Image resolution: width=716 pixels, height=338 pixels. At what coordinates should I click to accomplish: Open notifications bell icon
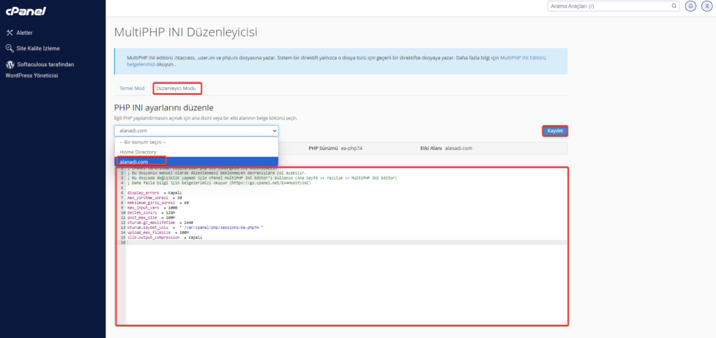tap(692, 6)
